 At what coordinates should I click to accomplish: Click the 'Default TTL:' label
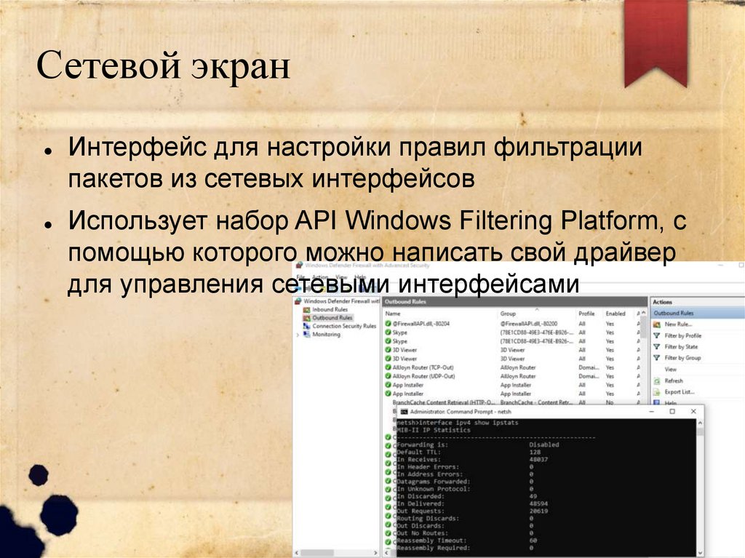[x=418, y=453]
